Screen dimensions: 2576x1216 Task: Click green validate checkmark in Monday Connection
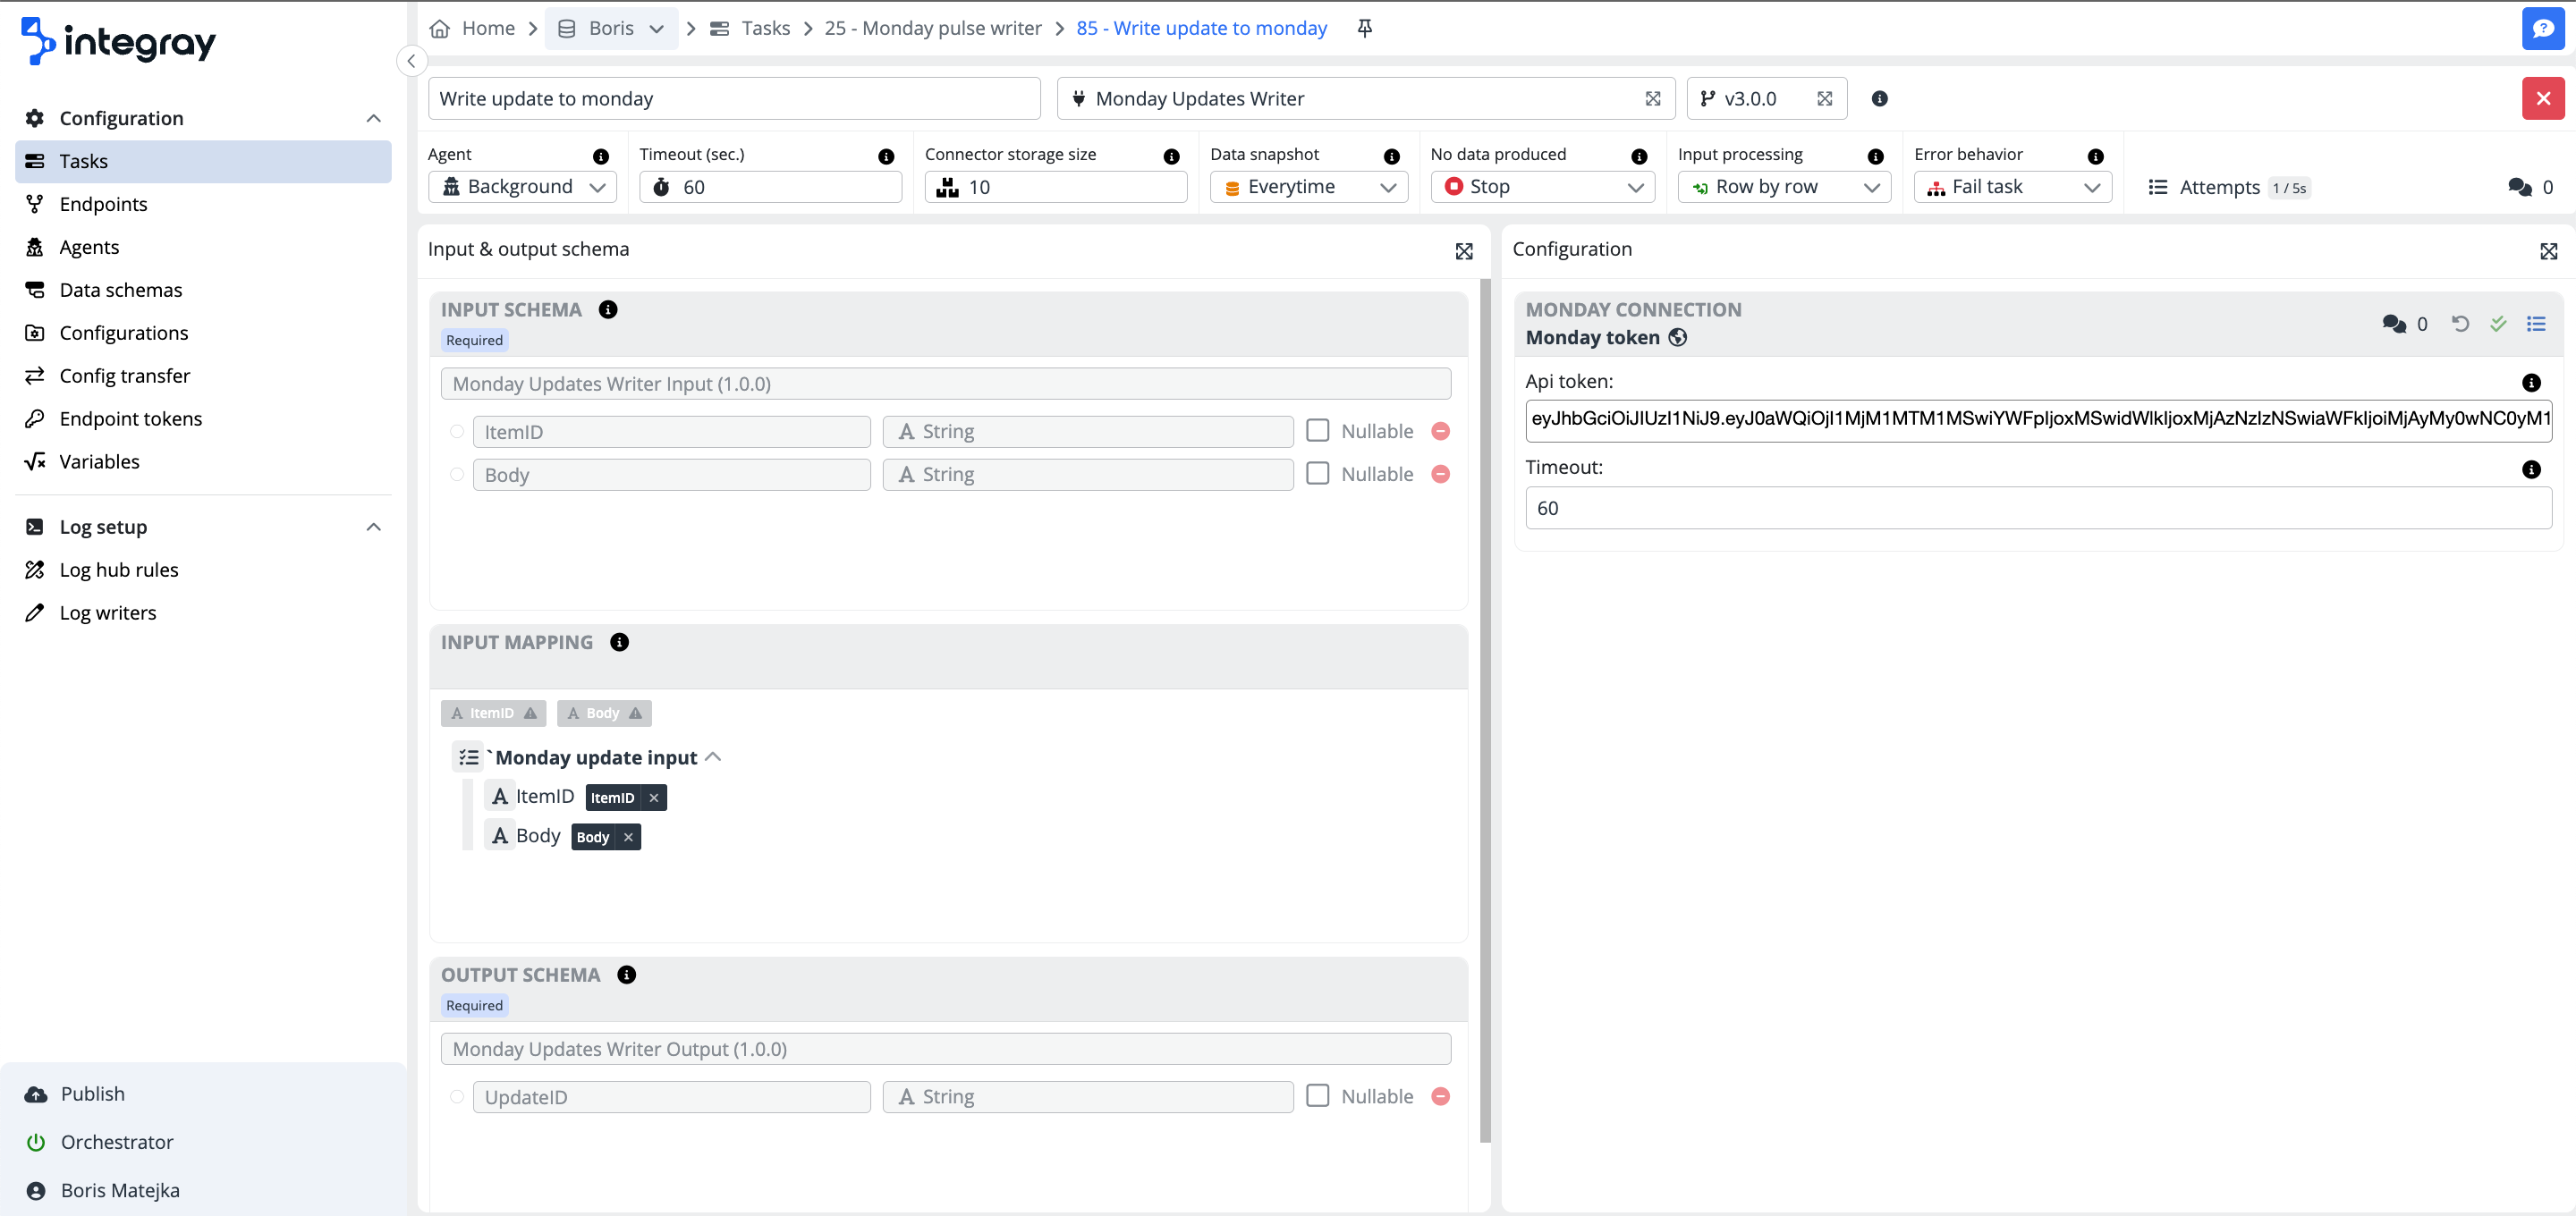[2497, 323]
